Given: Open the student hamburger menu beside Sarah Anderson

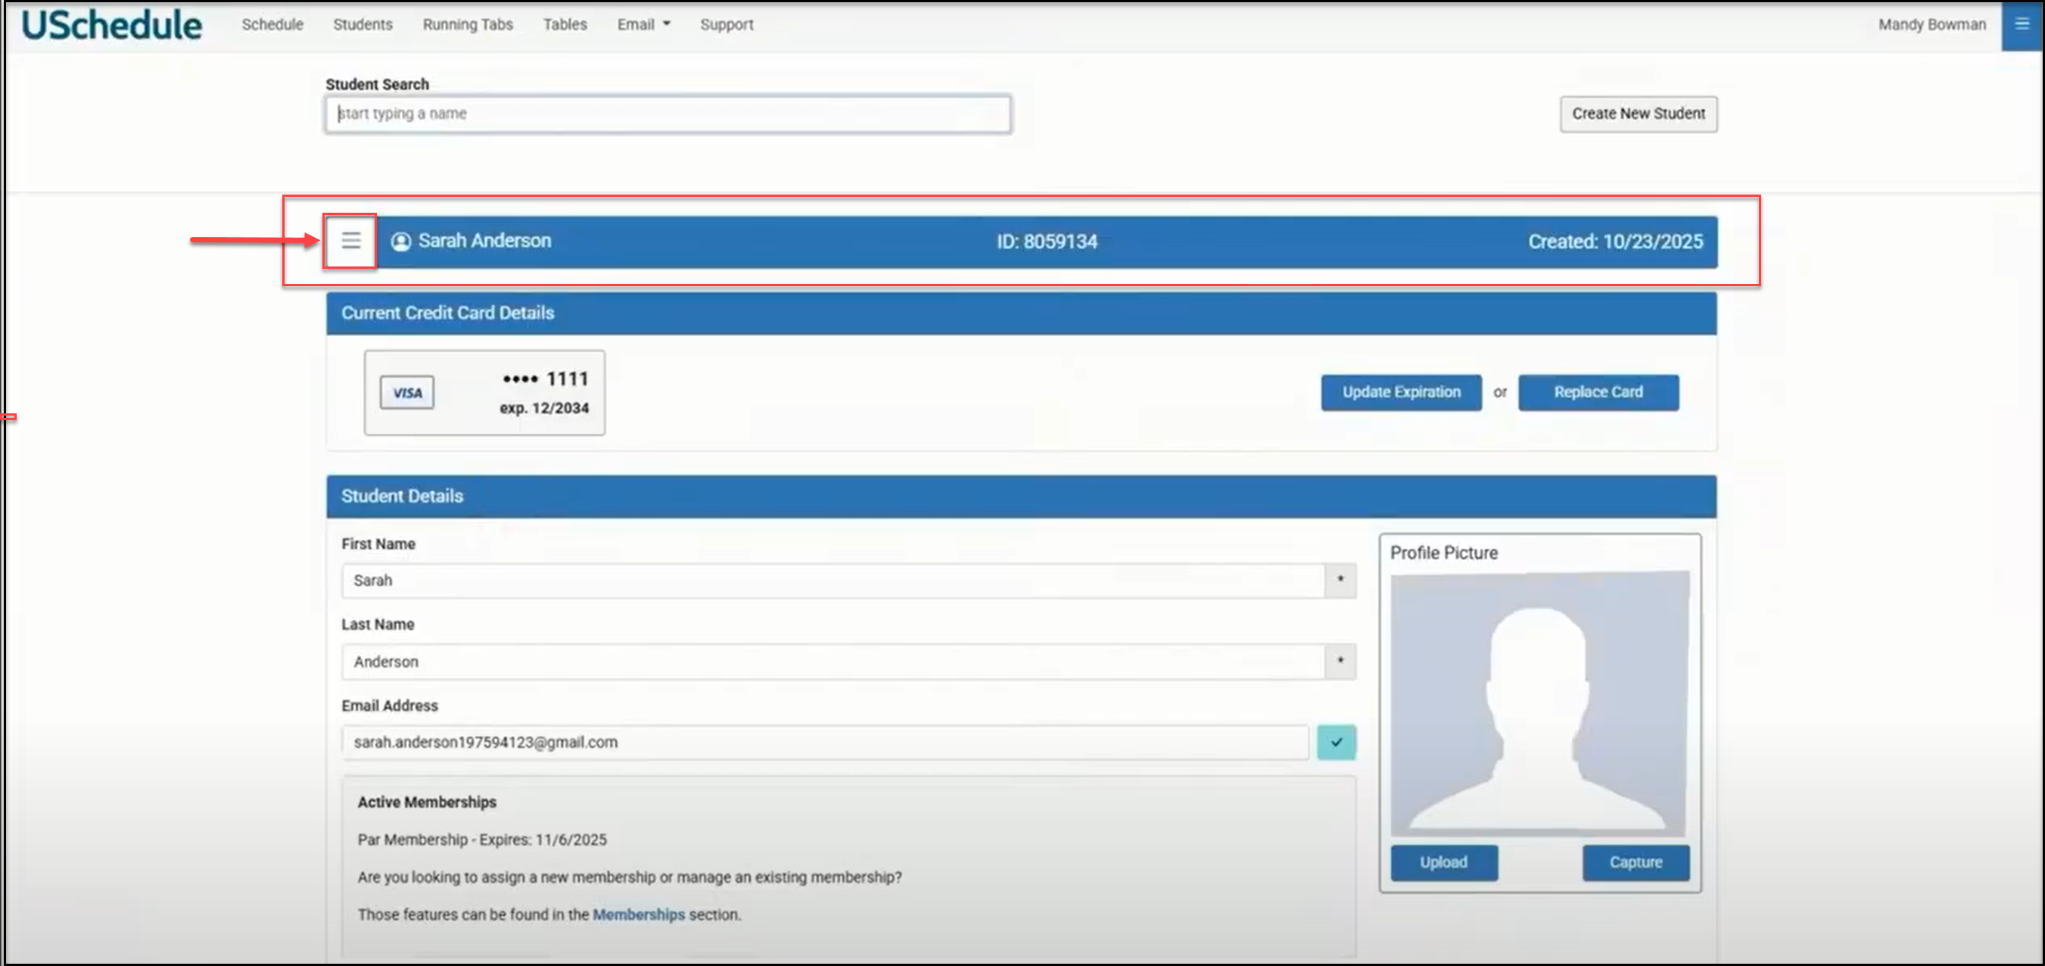Looking at the screenshot, I should click(350, 240).
